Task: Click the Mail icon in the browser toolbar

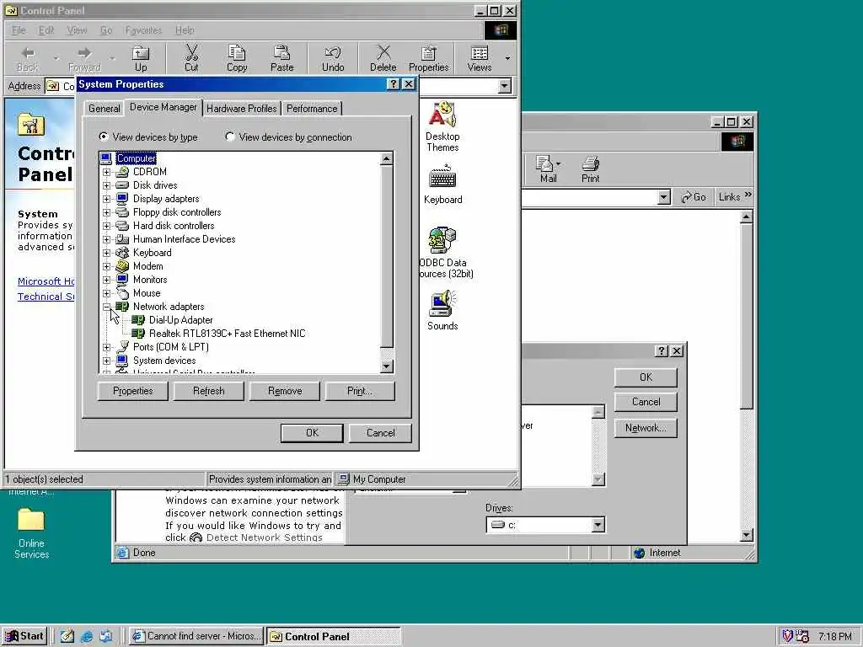Action: coord(548,168)
